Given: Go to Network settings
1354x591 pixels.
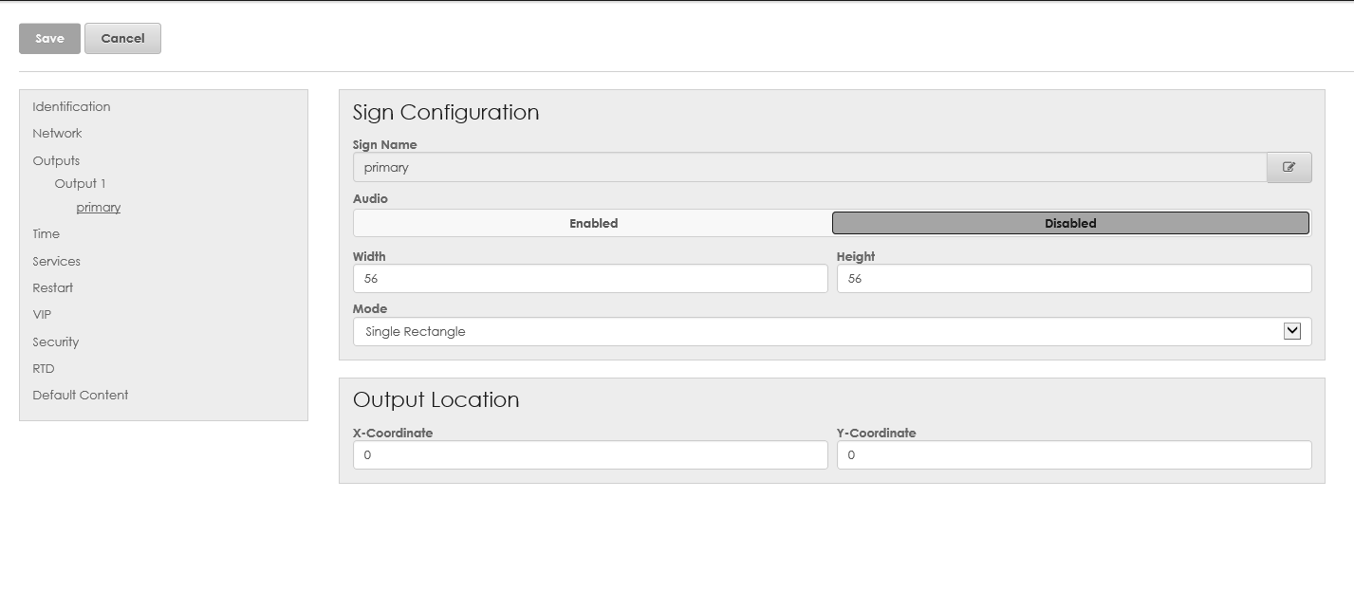Looking at the screenshot, I should pos(57,133).
